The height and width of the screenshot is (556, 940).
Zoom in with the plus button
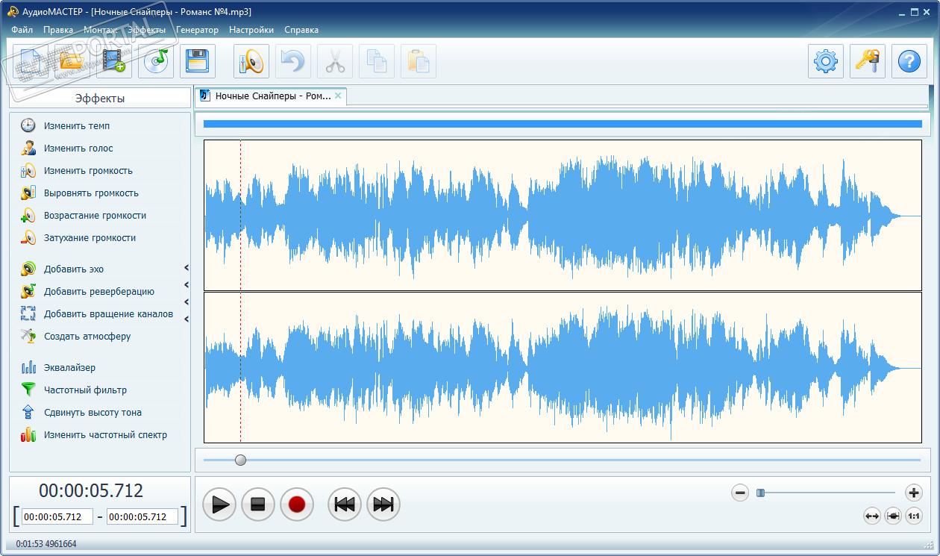click(x=914, y=493)
